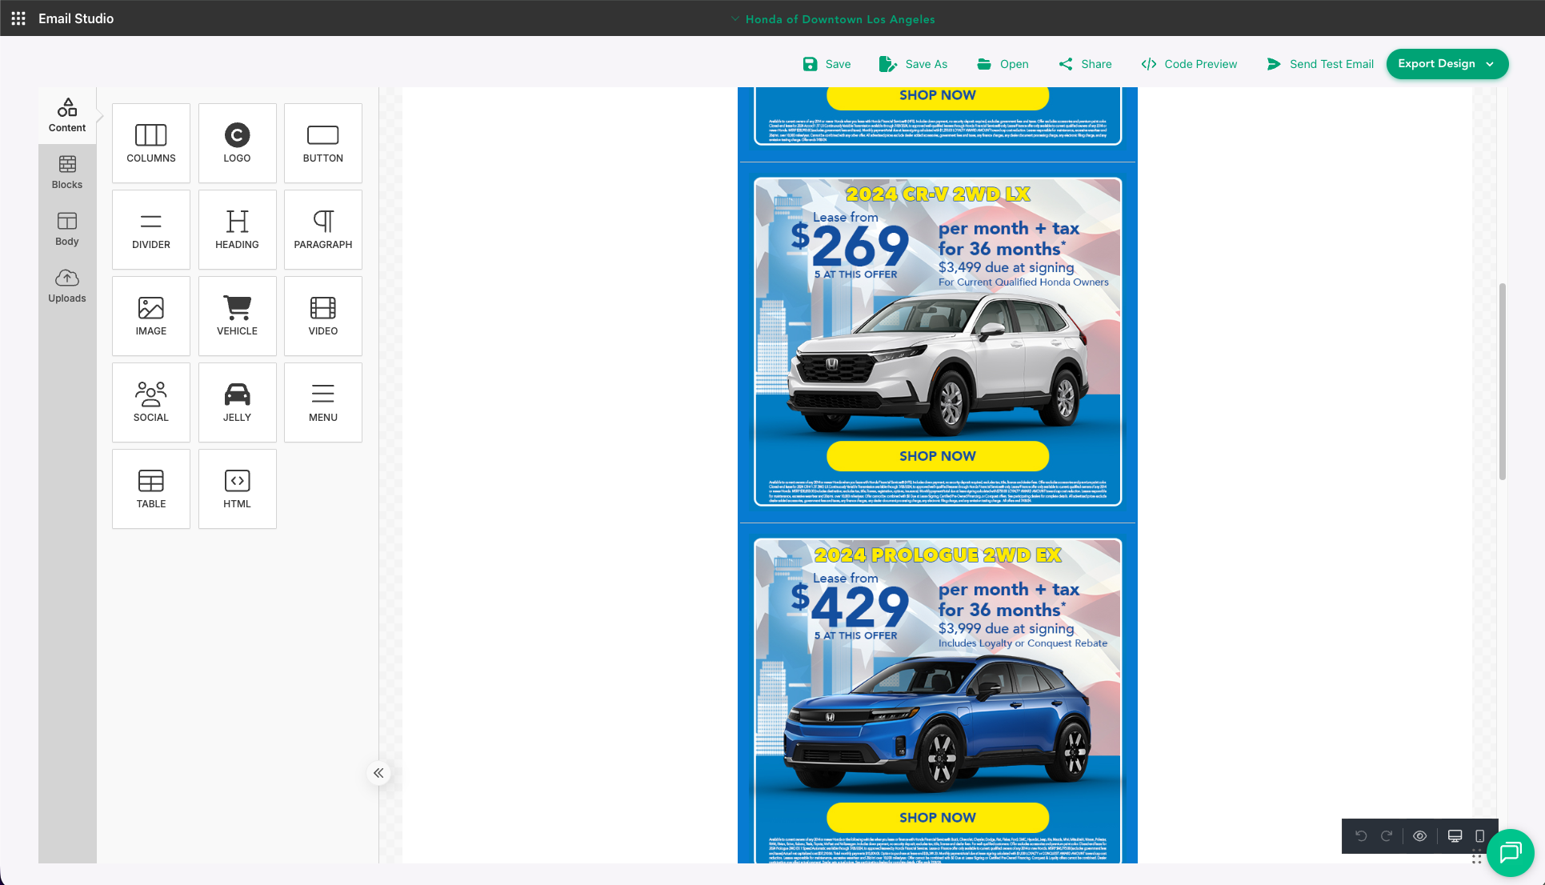Select the Button content block

[x=323, y=143]
